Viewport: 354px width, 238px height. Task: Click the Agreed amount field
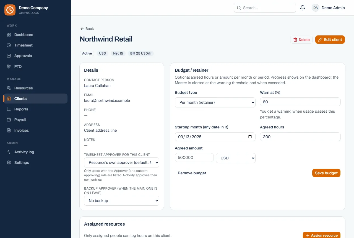point(194,157)
